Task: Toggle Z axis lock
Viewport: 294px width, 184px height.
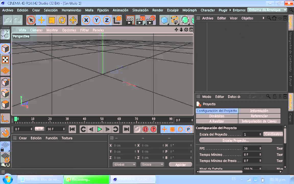Action: (107, 20)
